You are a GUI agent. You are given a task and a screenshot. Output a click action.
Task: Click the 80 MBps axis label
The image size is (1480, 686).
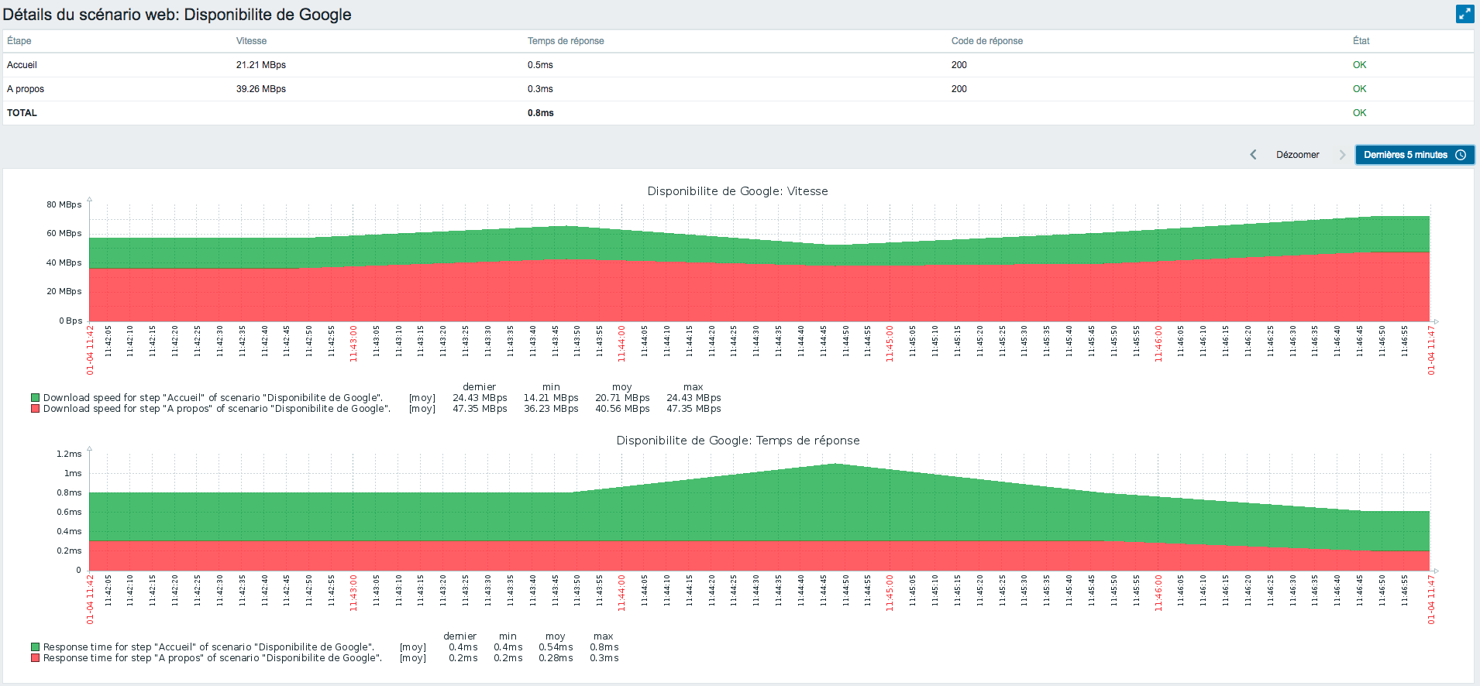(64, 204)
